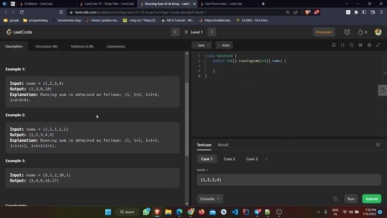This screenshot has width=387, height=218.
Task: Add a new testcase with plus icon
Action: click(x=266, y=159)
